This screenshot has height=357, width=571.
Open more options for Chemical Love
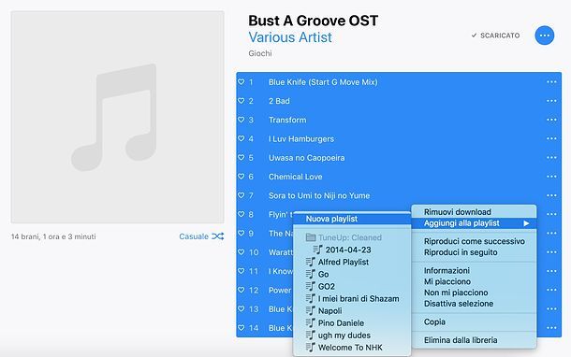551,177
